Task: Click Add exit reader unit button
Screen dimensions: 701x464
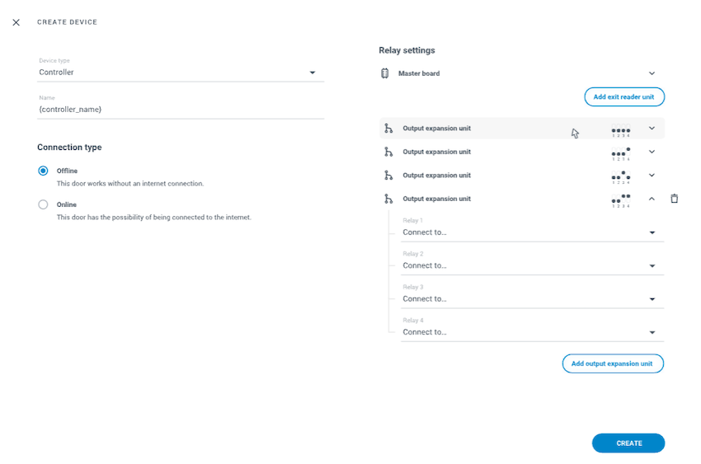Action: 624,97
